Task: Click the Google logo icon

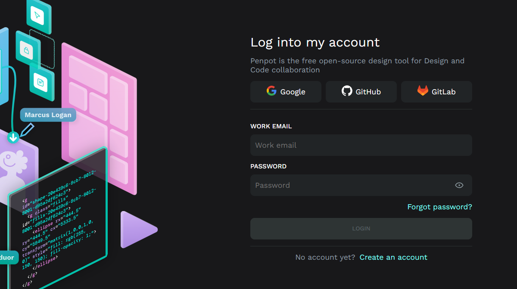Action: click(271, 91)
